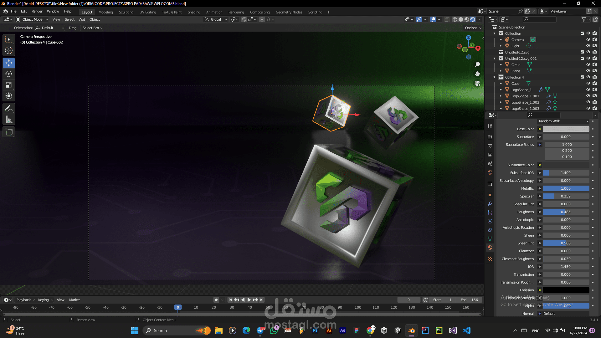
Task: Uncheck the Collection 4 exclude checkbox
Action: (x=582, y=77)
